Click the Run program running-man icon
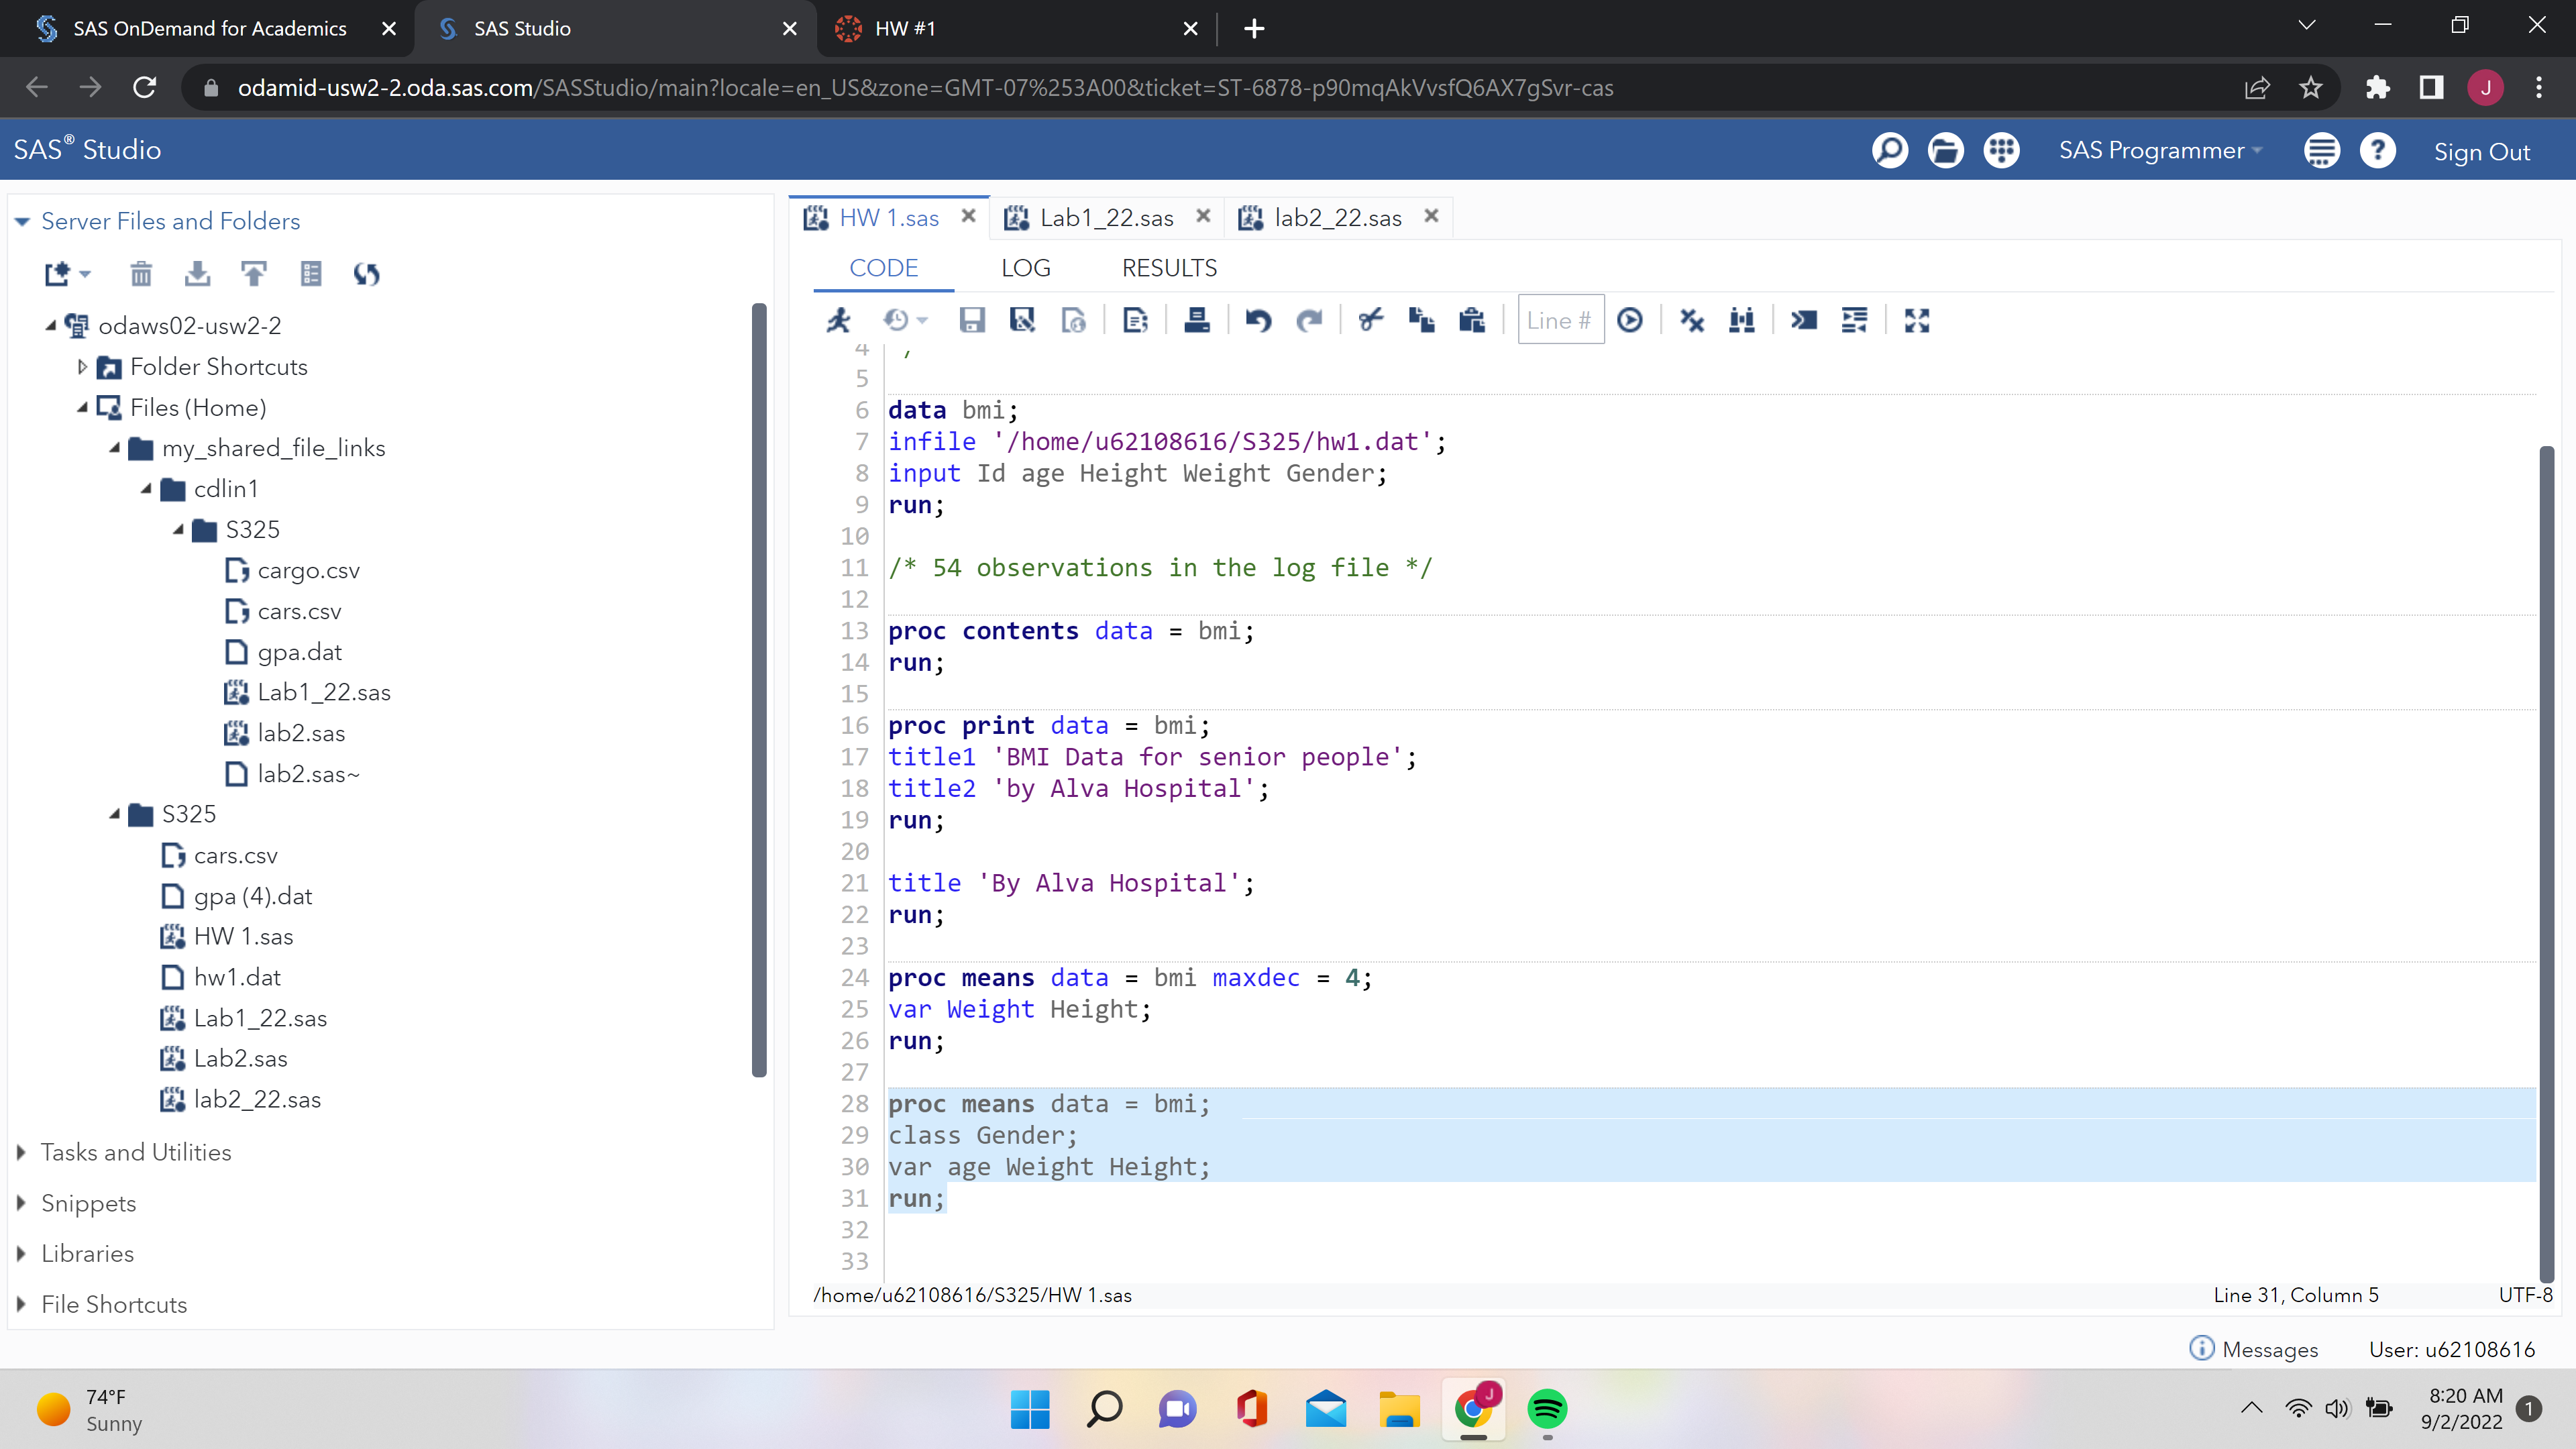The height and width of the screenshot is (1449, 2576). (x=838, y=320)
